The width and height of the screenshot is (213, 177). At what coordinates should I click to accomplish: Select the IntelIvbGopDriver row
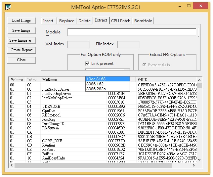[x=103, y=94]
